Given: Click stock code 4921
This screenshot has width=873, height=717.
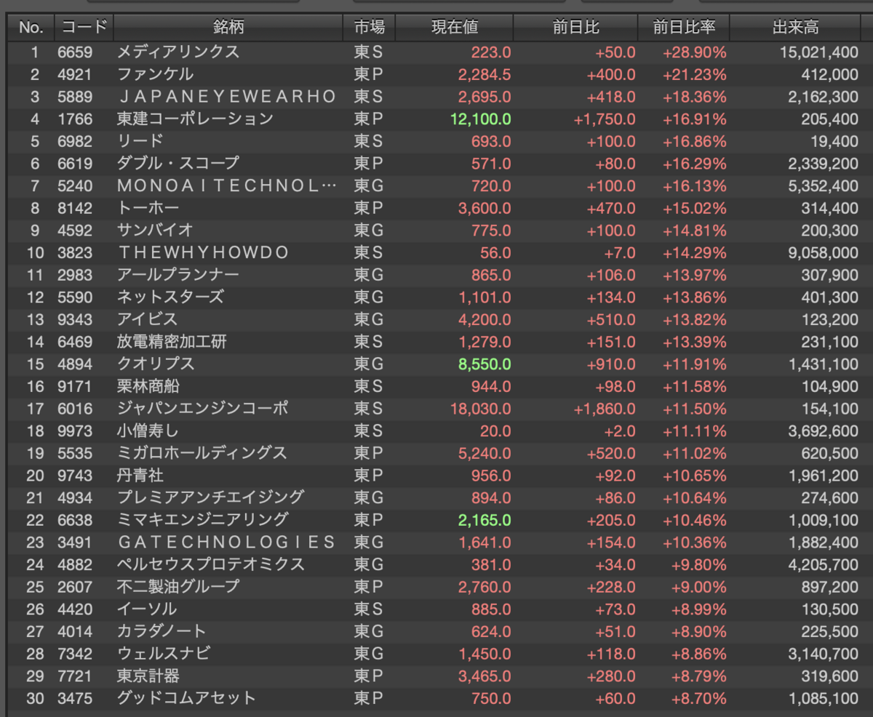Looking at the screenshot, I should tap(75, 74).
